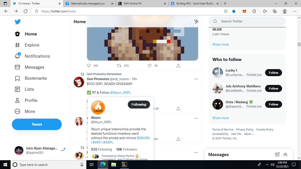301x169 pixels.
Task: Open File Explorer from taskbar
Action: click(114, 164)
